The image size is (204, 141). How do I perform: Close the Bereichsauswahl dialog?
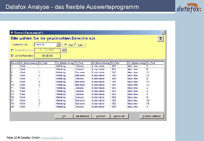pyautogui.click(x=163, y=33)
